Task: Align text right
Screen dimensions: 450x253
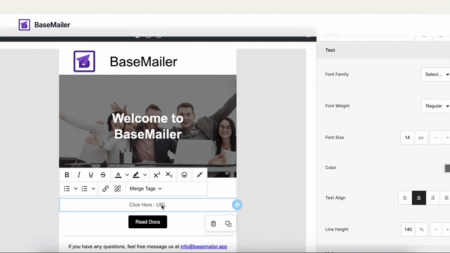Action: [433, 198]
